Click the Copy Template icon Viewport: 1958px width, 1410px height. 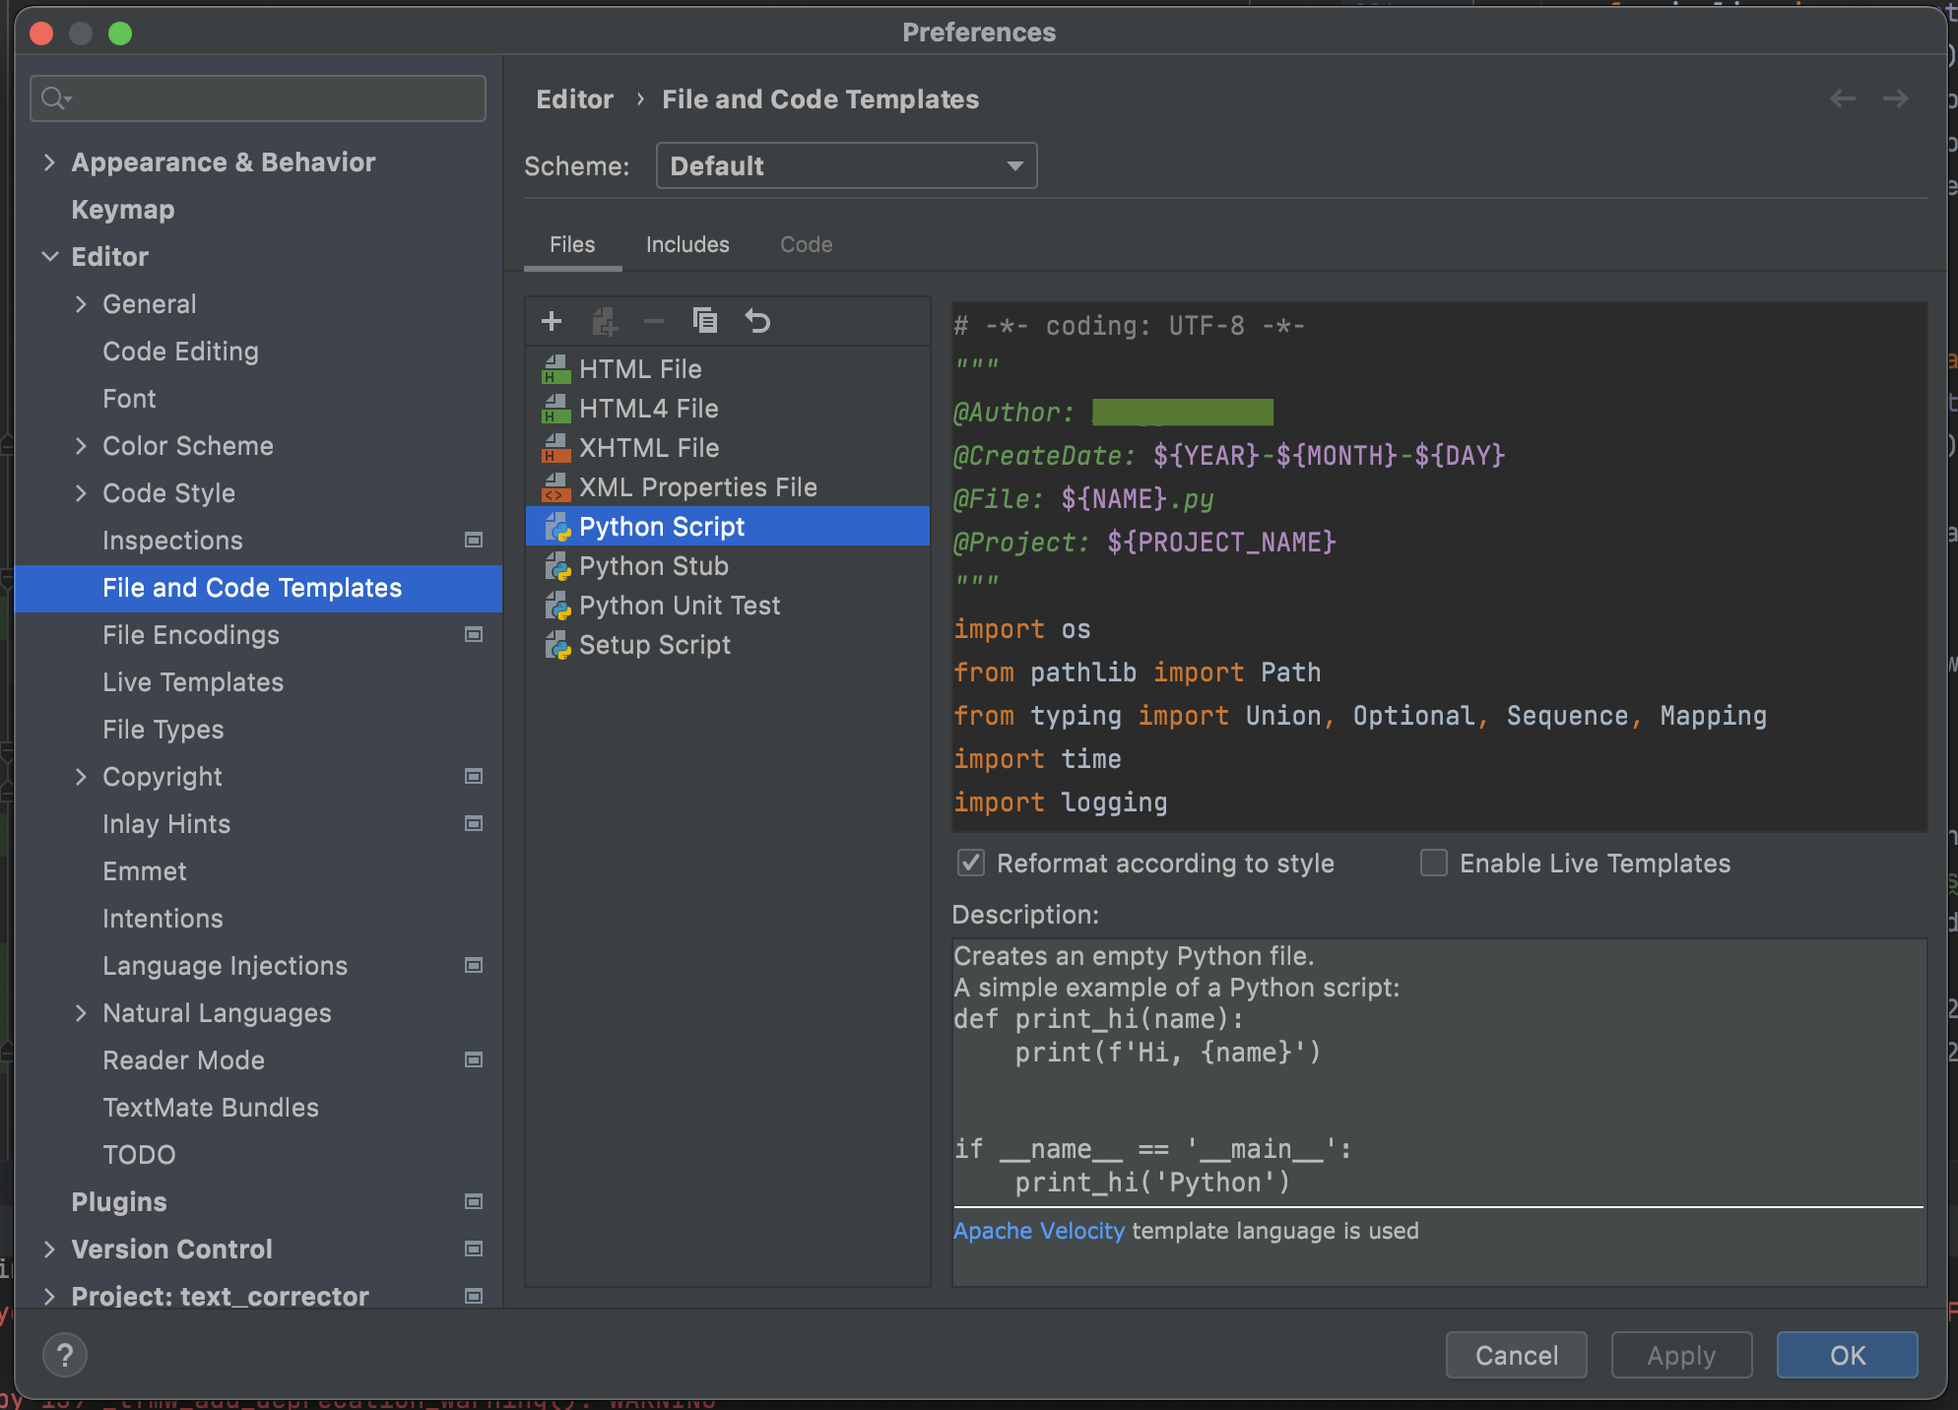[x=705, y=321]
